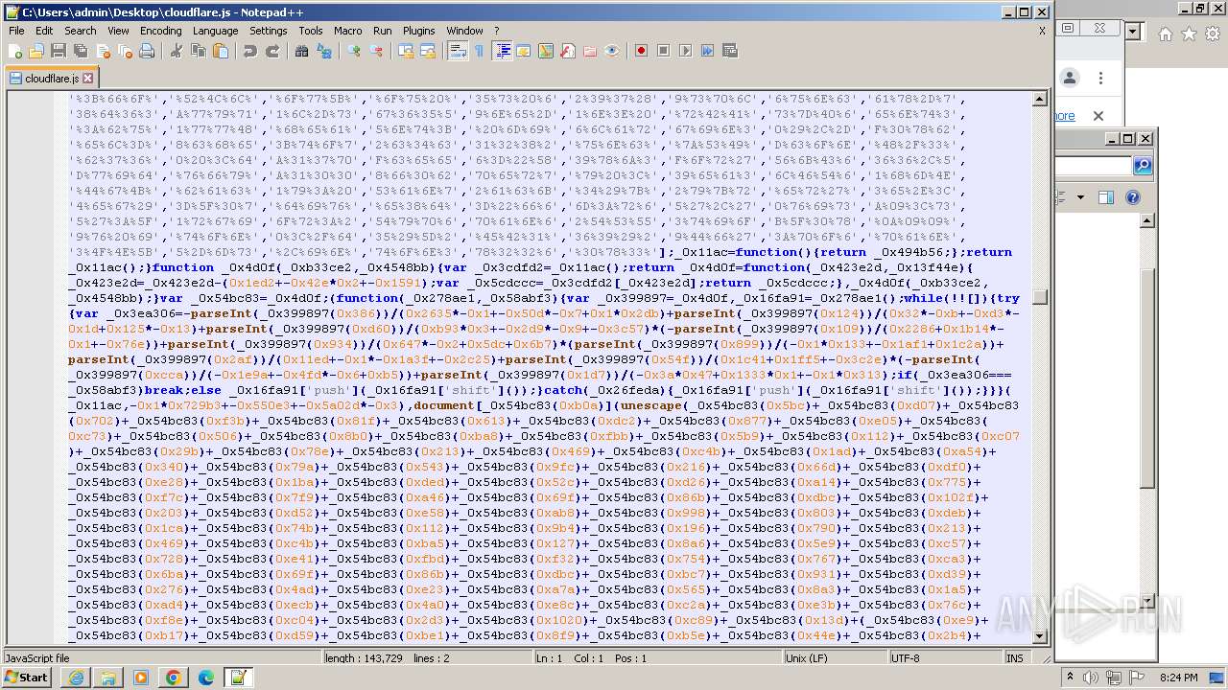
Task: Open the Internet Explorer Tools gear
Action: pos(1213,34)
